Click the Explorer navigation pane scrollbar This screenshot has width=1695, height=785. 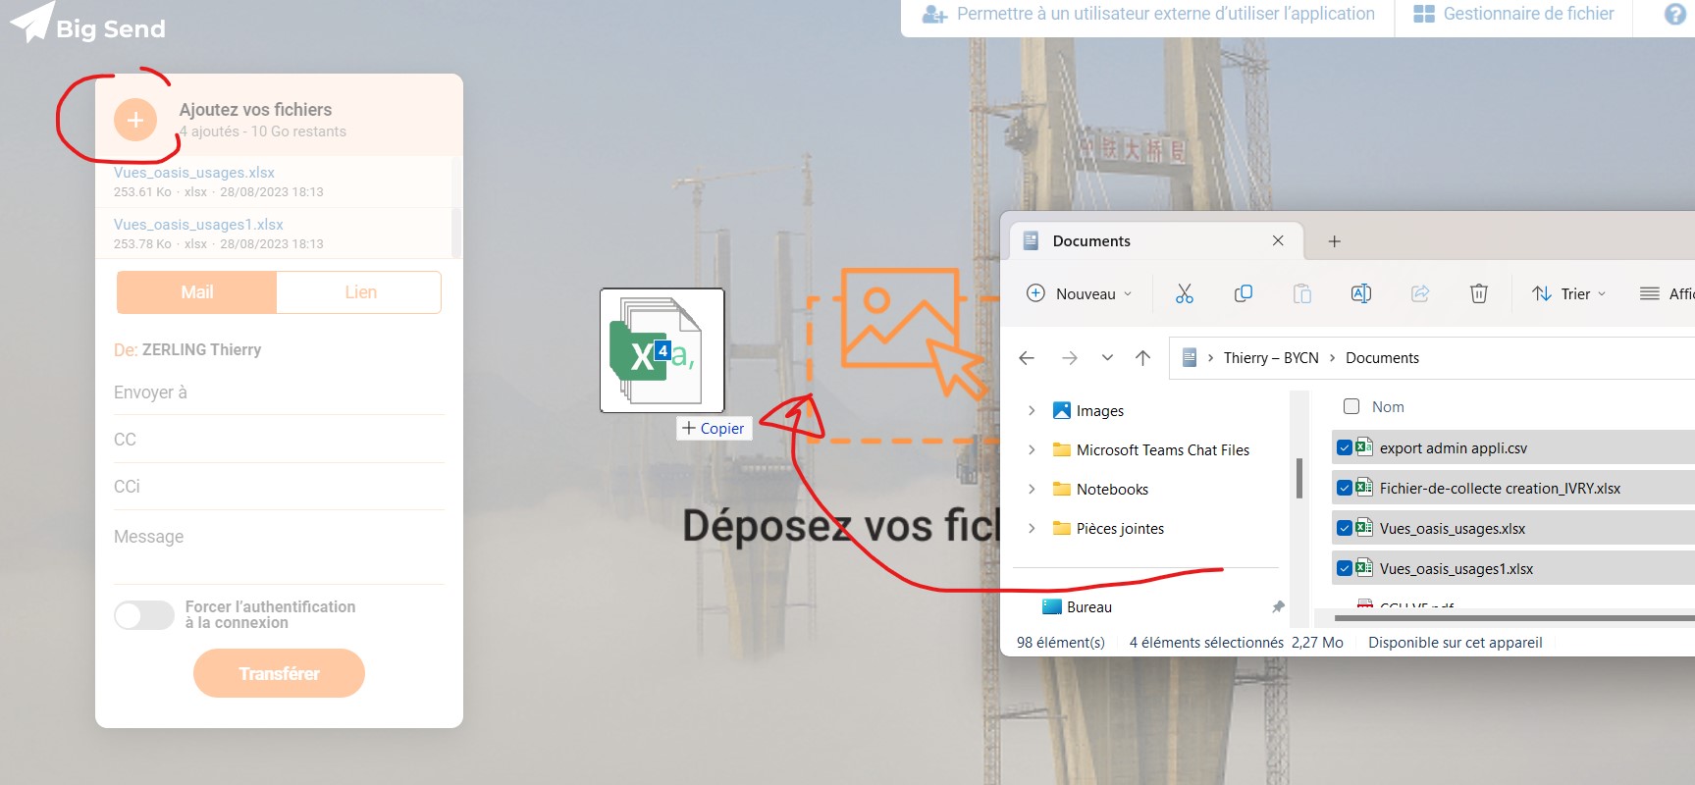click(x=1299, y=479)
